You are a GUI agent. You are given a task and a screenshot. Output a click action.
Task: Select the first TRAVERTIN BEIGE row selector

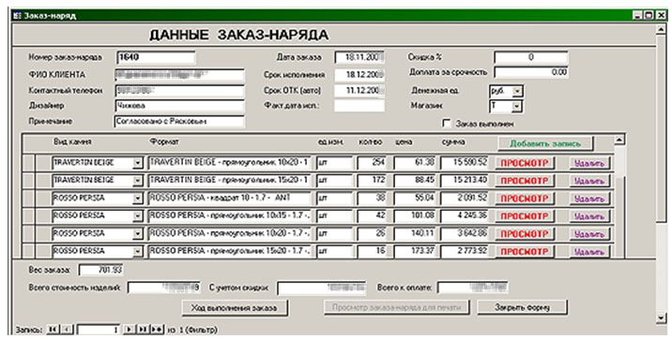pyautogui.click(x=28, y=163)
